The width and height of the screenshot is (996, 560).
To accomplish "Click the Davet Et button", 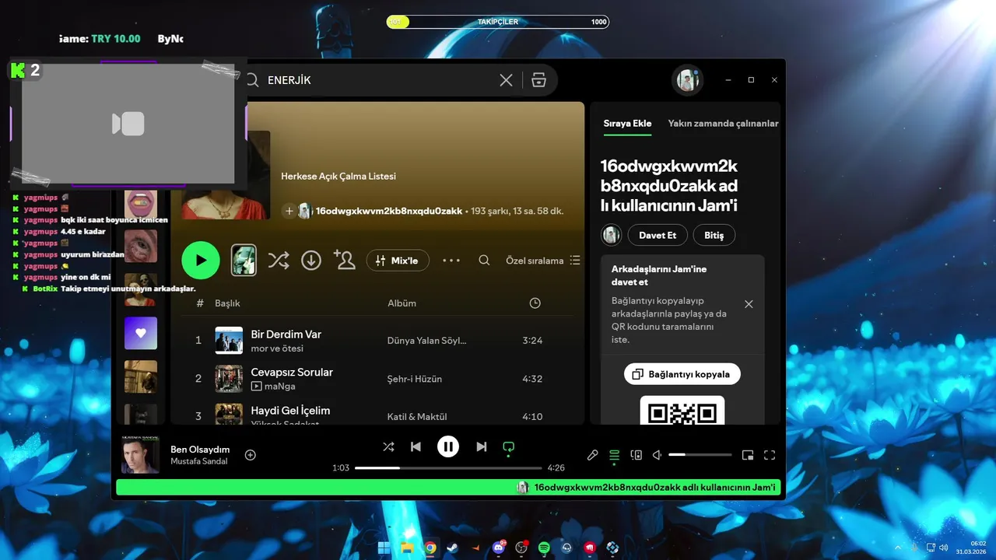I will pyautogui.click(x=658, y=235).
